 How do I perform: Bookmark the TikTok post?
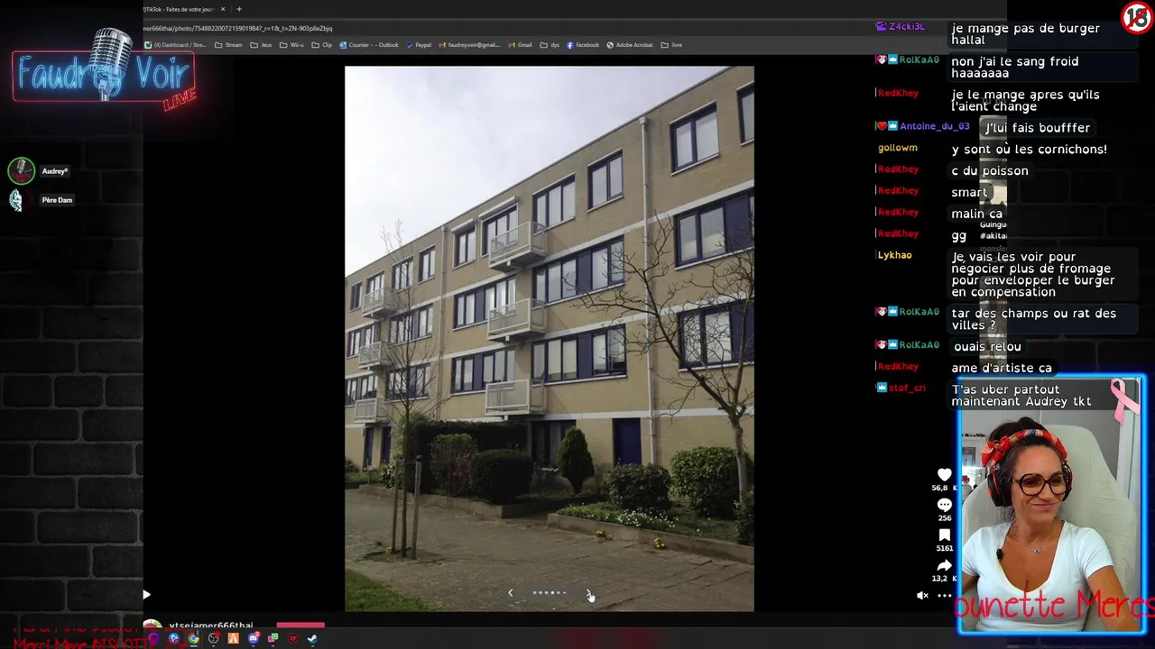coord(944,535)
